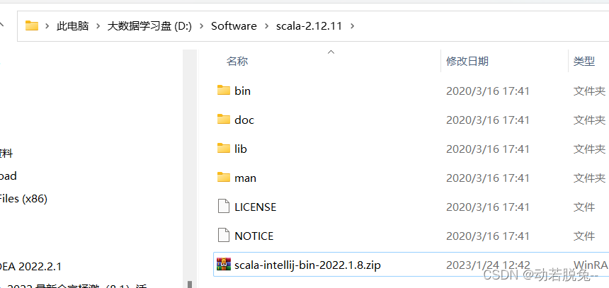This screenshot has height=288, width=609.
Task: Open Files (x86) item in navigation pane
Action: [x=23, y=199]
